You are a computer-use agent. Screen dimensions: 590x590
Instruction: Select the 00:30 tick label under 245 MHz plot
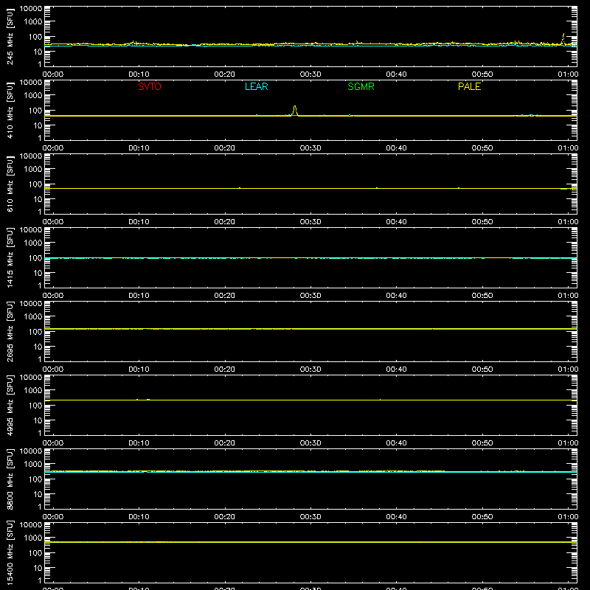point(310,74)
